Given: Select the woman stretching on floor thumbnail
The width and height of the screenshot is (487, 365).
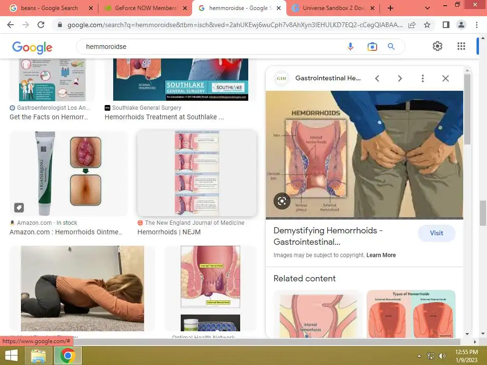Looking at the screenshot, I should (82, 288).
